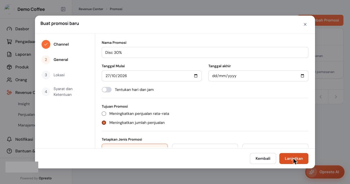Viewport: 350px width, 184px height.
Task: Click the Kembali button
Action: click(x=263, y=159)
